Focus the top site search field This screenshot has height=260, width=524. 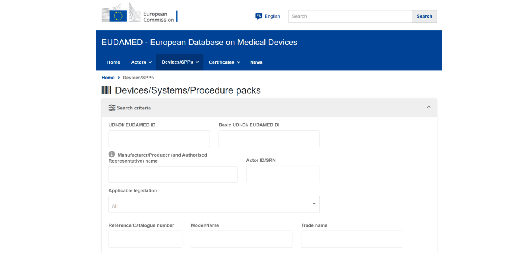point(350,16)
